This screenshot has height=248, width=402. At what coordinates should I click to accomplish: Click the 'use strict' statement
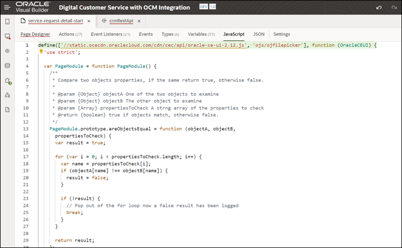63,52
